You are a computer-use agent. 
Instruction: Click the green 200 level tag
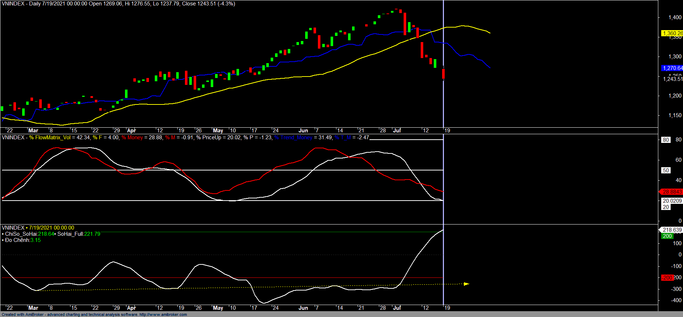(x=667, y=236)
